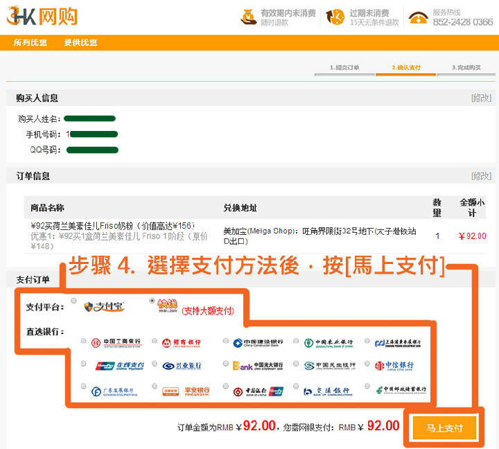Click [修改] link in 购买人信息 section
499x449 pixels.
pyautogui.click(x=481, y=98)
